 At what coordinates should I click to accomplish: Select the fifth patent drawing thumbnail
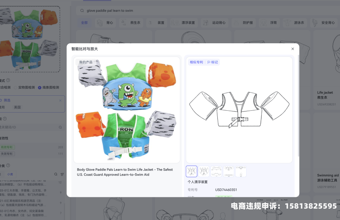tap(241, 172)
